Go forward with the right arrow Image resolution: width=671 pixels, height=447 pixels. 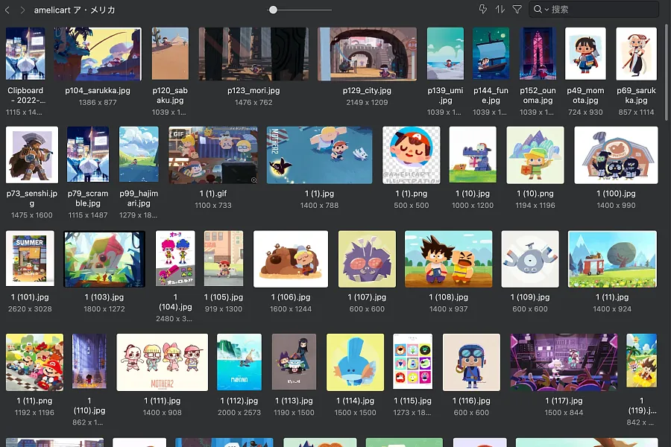pos(22,10)
